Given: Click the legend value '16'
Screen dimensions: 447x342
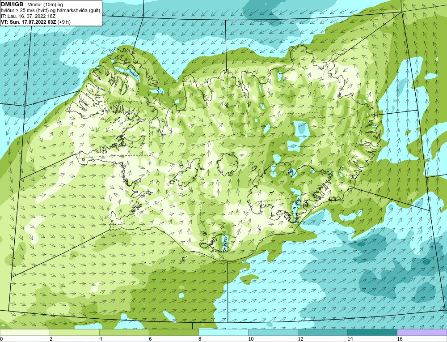Looking at the screenshot, I should [400, 339].
